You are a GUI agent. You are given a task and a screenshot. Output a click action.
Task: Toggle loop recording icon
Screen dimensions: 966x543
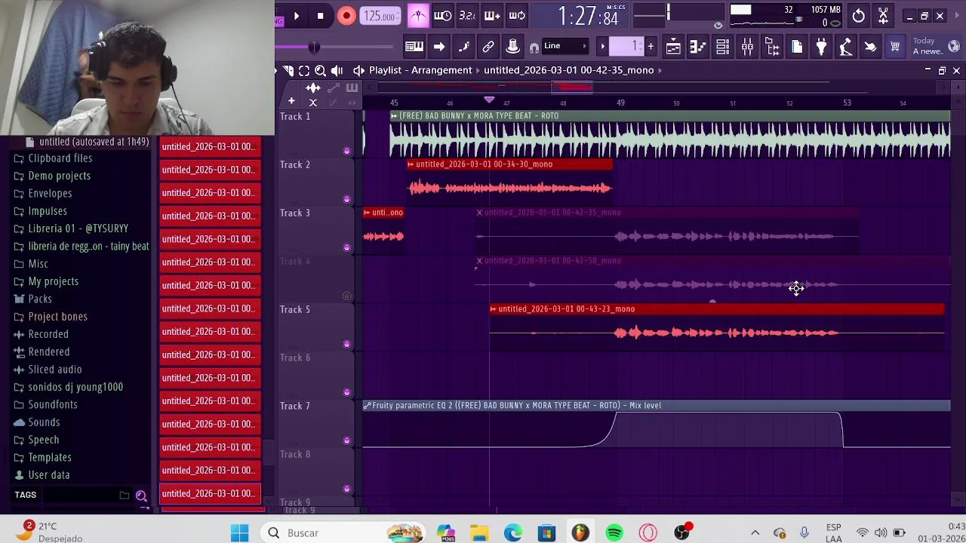pyautogui.click(x=517, y=16)
